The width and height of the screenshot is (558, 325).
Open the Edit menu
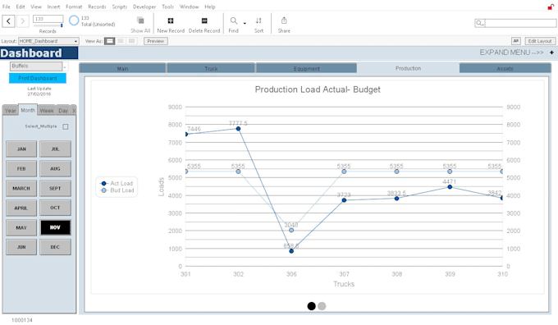coord(21,7)
